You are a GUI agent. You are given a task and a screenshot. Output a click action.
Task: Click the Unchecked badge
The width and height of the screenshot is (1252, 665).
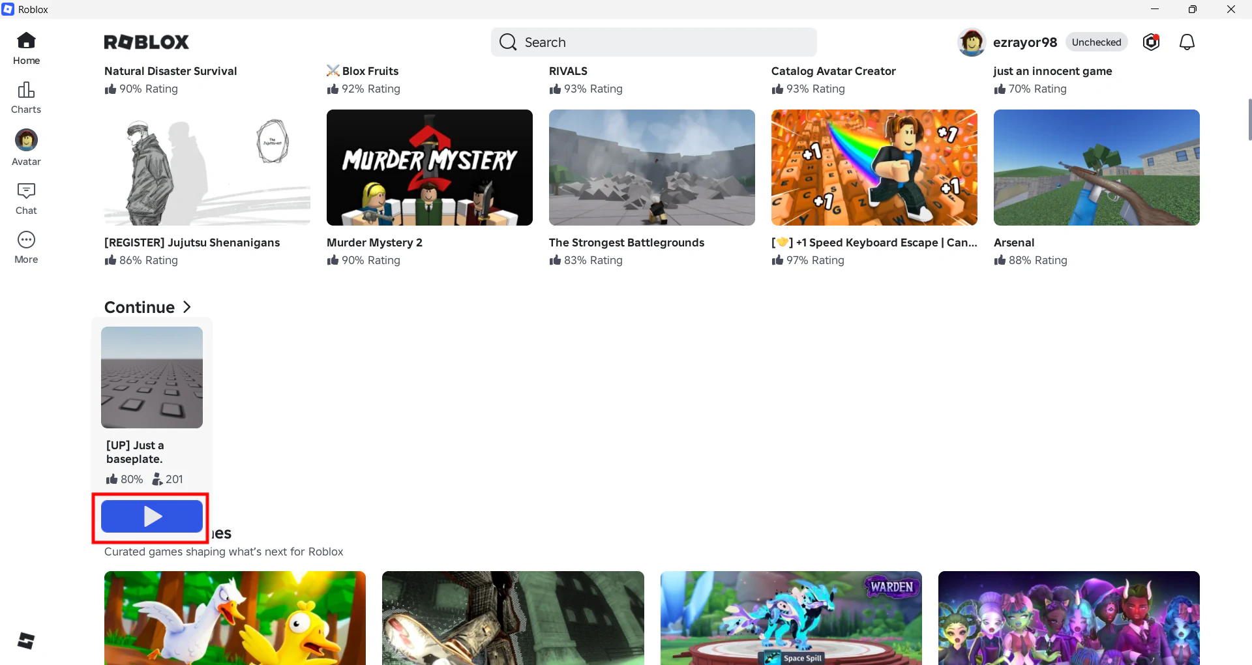pyautogui.click(x=1097, y=42)
